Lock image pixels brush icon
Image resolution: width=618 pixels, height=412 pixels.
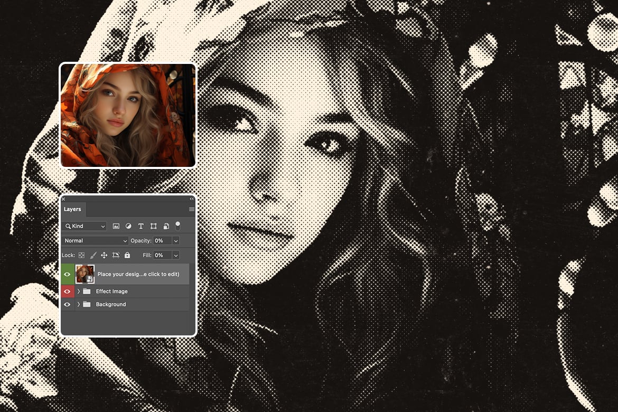93,256
